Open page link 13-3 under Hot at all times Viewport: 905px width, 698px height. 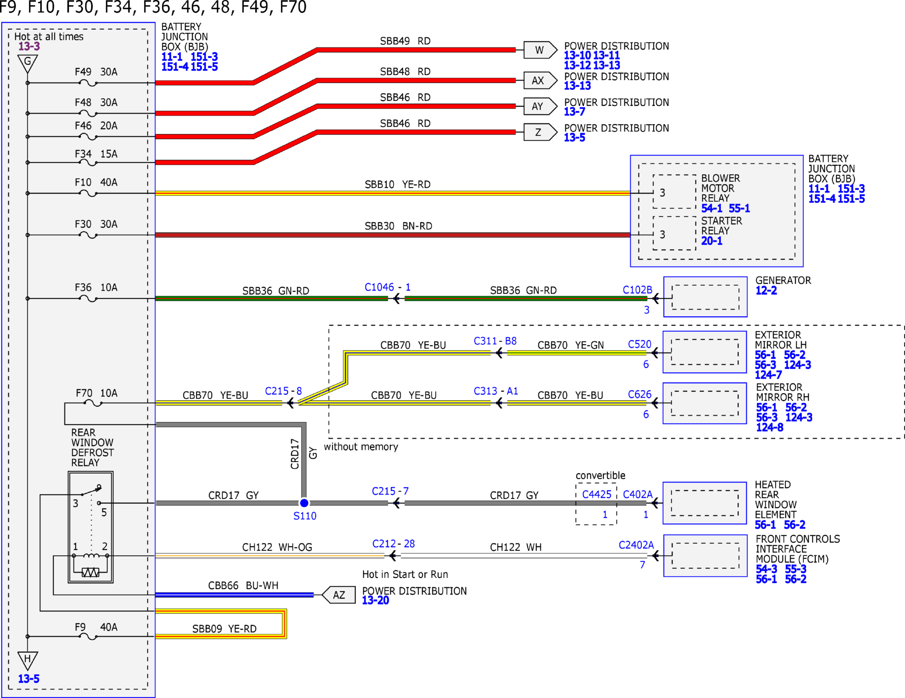(x=29, y=46)
